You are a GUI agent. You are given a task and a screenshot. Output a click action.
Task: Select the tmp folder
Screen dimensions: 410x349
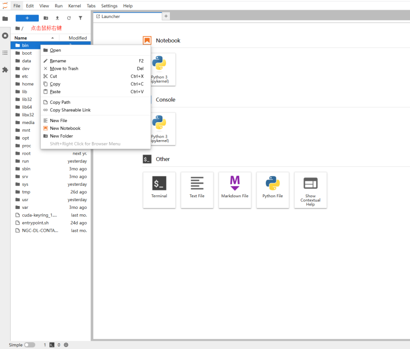pyautogui.click(x=51, y=192)
